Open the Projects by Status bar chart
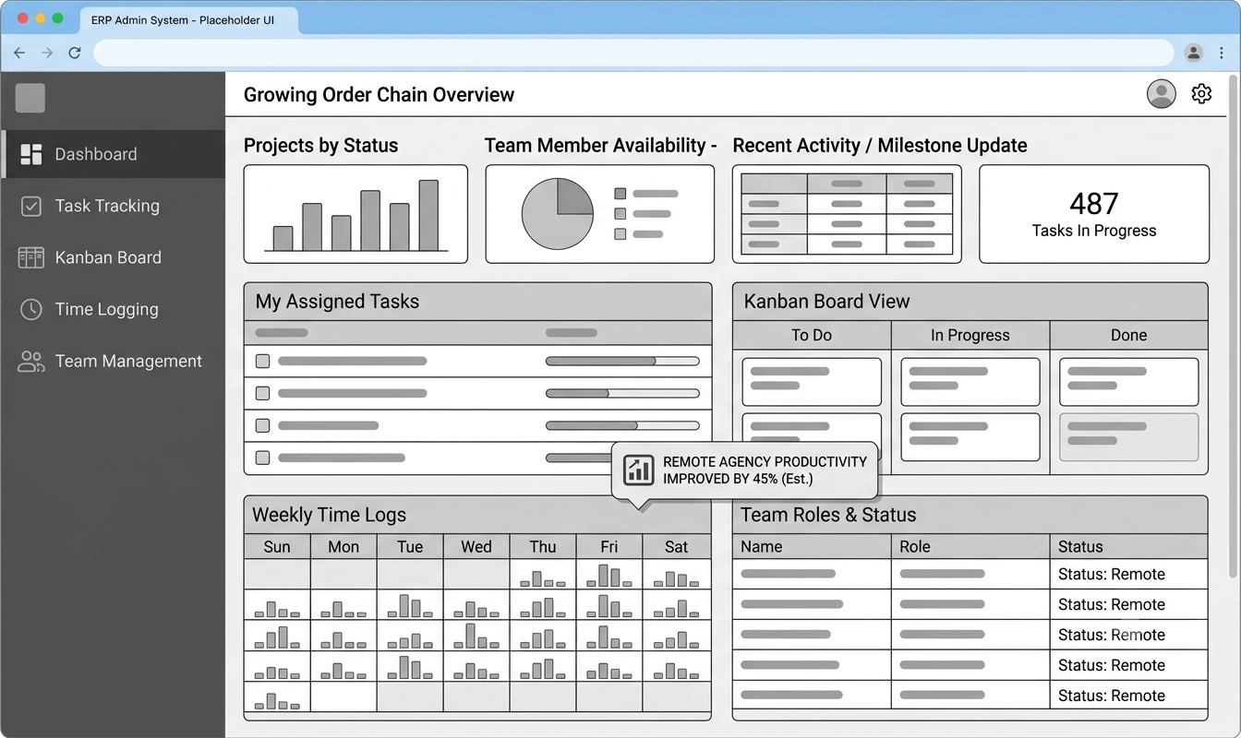The image size is (1241, 738). tap(355, 214)
